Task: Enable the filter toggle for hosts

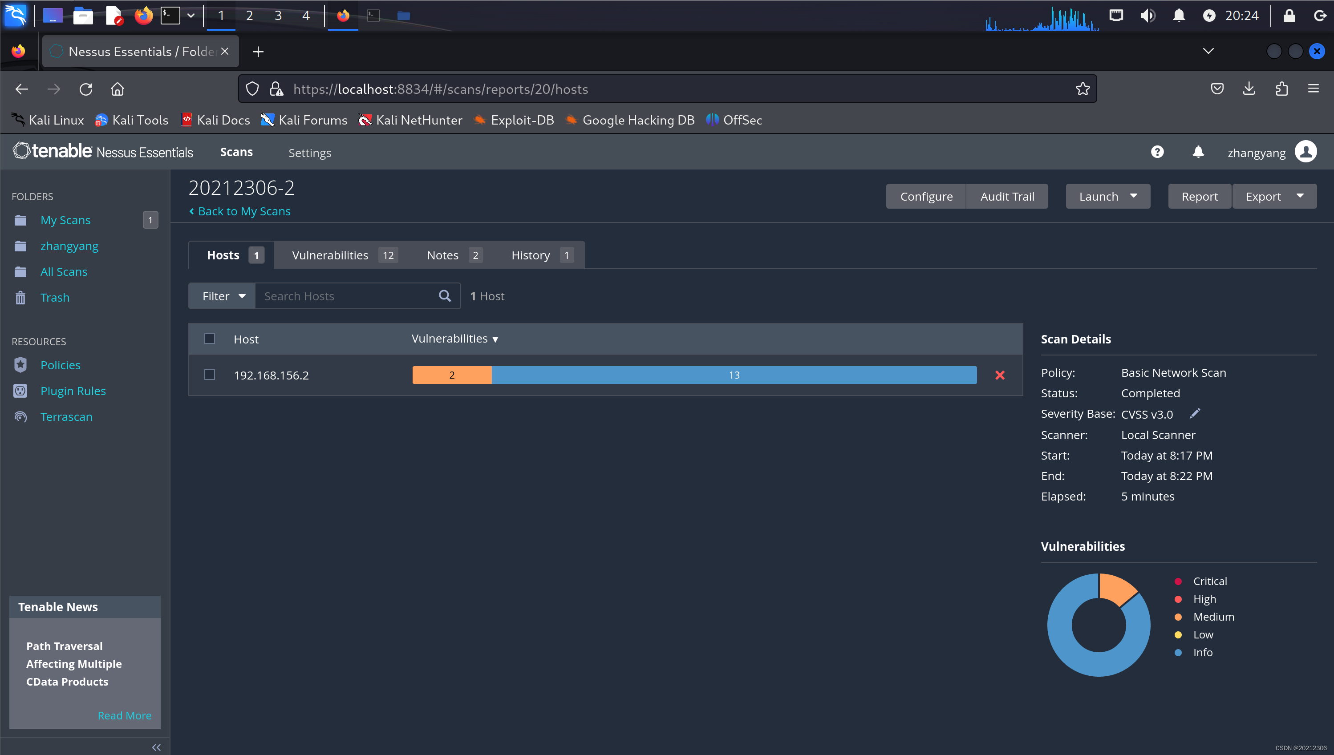Action: (223, 295)
